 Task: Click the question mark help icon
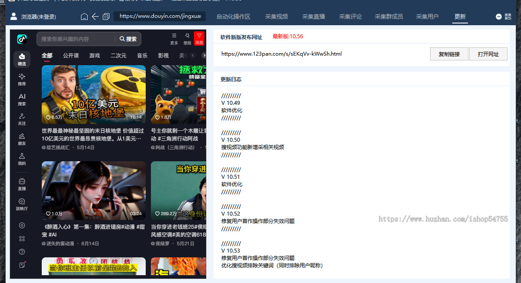pyautogui.click(x=22, y=252)
